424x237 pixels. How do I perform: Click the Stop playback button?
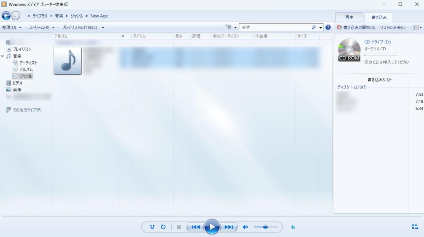pyautogui.click(x=179, y=227)
